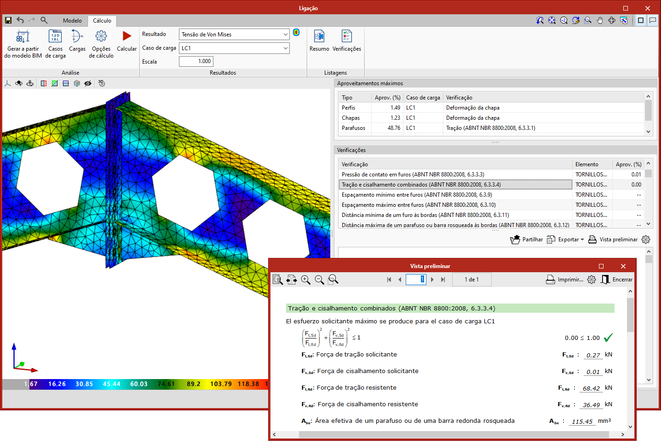Switch to the Modelo tab
661x444 pixels.
[72, 21]
